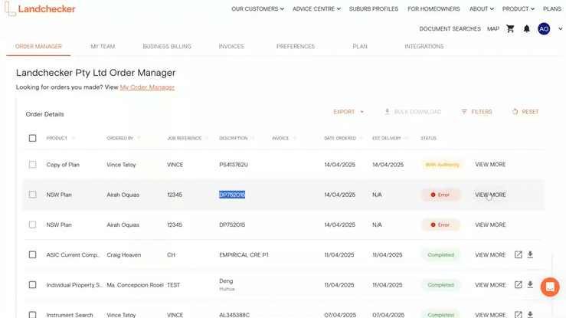View more for highlighted NSW Plan order
The width and height of the screenshot is (566, 318).
click(x=490, y=195)
